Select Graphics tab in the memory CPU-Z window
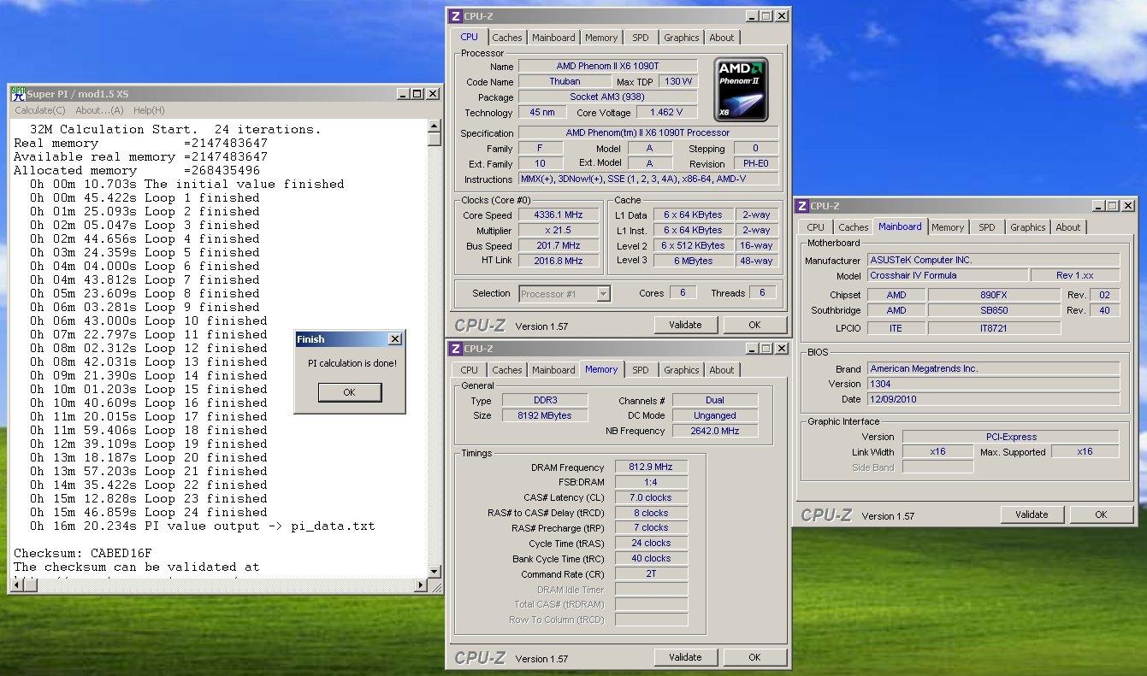The width and height of the screenshot is (1147, 676). point(682,370)
